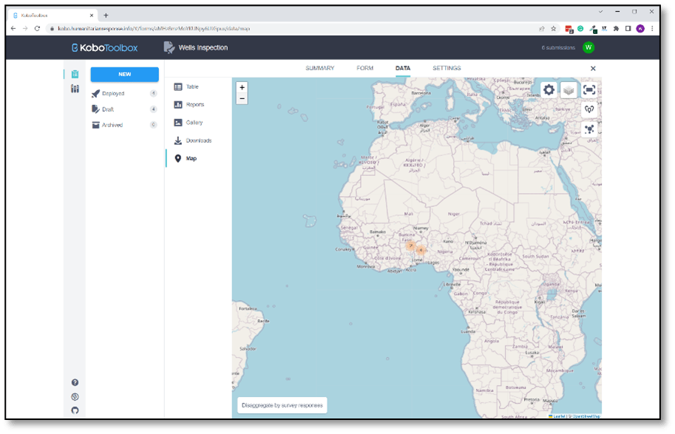This screenshot has width=675, height=434.
Task: Toggle fullscreen map view
Action: [x=589, y=90]
